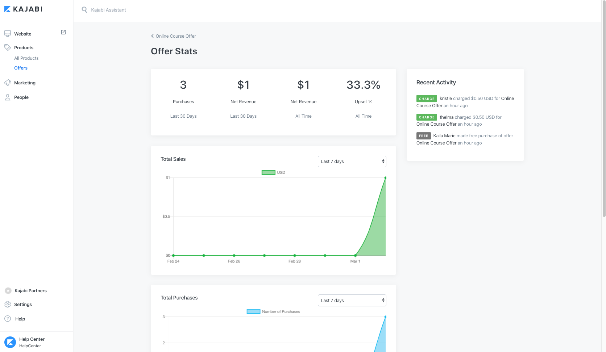Focus the Kajabi Assistant search field
Viewport: 606px width, 352px height.
tap(108, 10)
